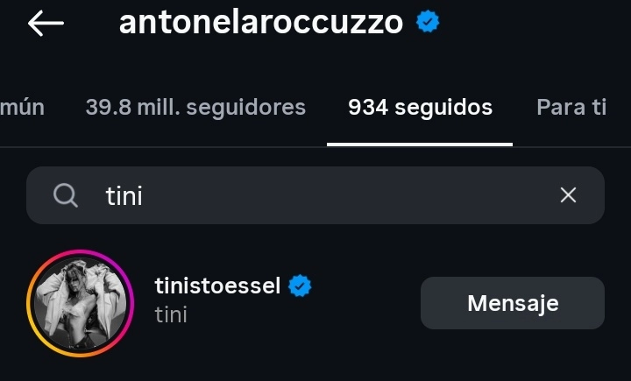Go back using the left arrow
Viewport: 631px width, 381px height.
pos(46,24)
